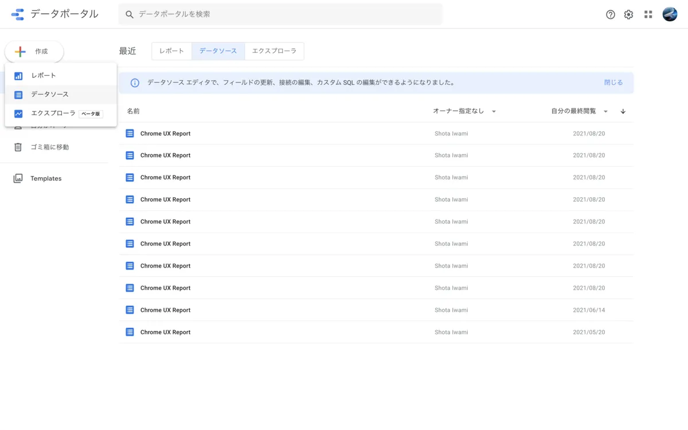Open the Google apps grid icon
Viewport: 688px width, 430px height.
(648, 14)
